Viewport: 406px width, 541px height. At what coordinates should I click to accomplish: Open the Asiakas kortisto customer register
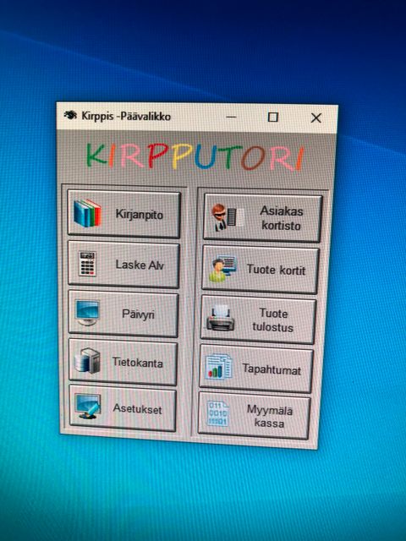tap(262, 218)
